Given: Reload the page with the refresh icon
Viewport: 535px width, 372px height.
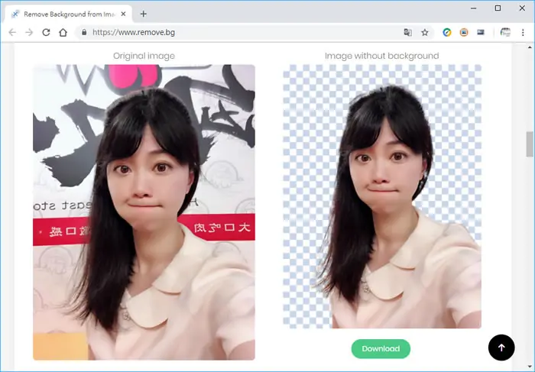Looking at the screenshot, I should coord(46,32).
